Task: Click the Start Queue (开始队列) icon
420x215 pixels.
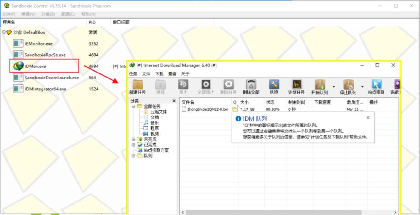Action: click(320, 85)
